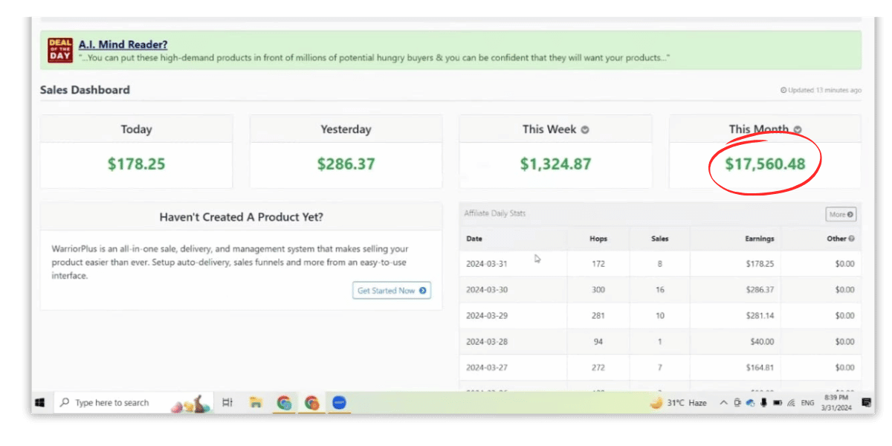Switch to the first Chrome taskbar icon
The width and height of the screenshot is (892, 446).
pyautogui.click(x=284, y=402)
